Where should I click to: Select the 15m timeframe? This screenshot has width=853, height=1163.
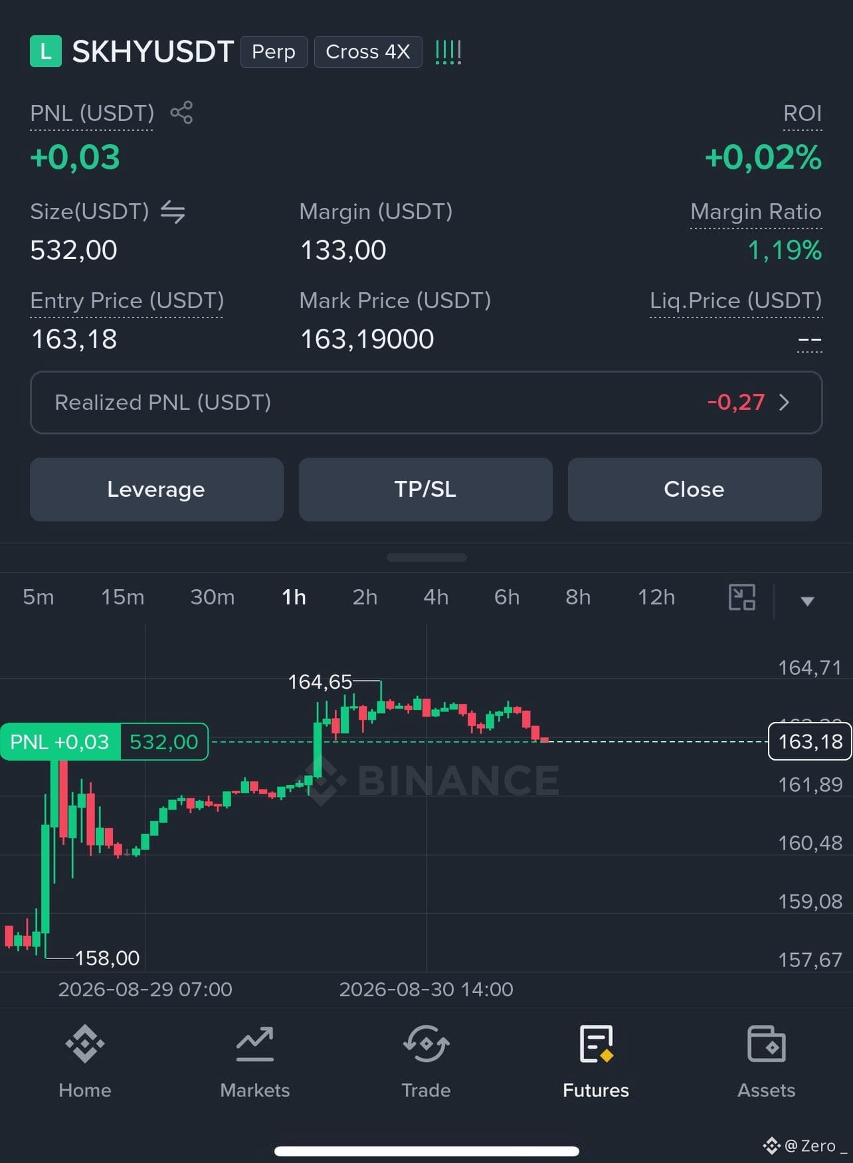click(x=123, y=597)
